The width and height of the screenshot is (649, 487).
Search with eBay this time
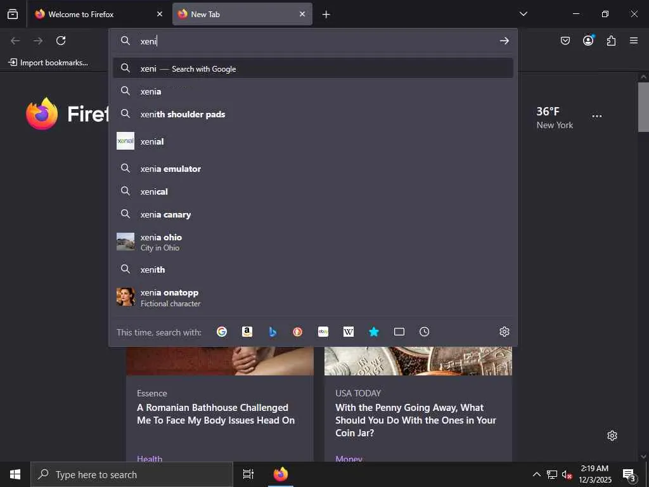[x=323, y=332]
